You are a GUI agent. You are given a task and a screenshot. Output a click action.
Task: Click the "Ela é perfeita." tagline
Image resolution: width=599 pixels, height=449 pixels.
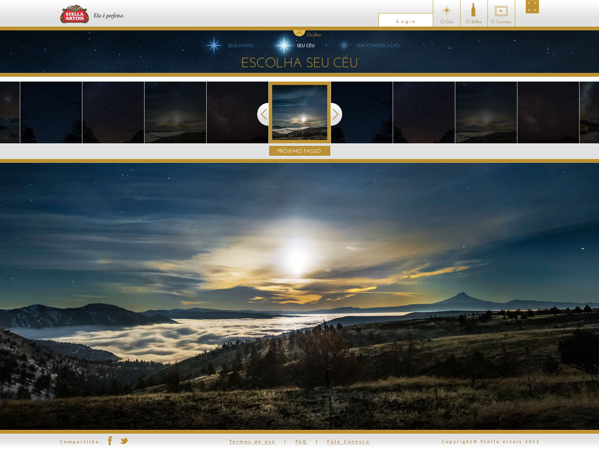click(109, 16)
